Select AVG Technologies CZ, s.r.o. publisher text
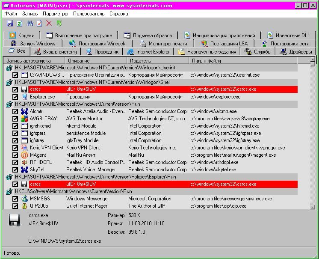The height and width of the screenshot is (259, 319). 157,119
